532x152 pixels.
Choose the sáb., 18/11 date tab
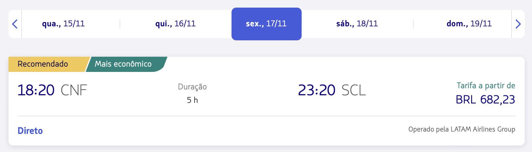[357, 24]
